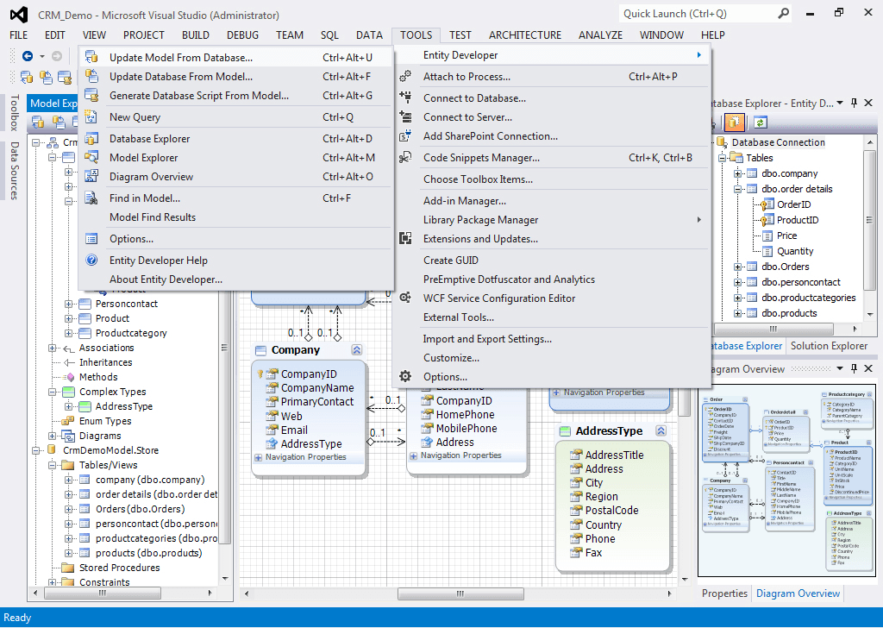The image size is (883, 628).
Task: Expand dbo.company table node
Action: pos(737,173)
